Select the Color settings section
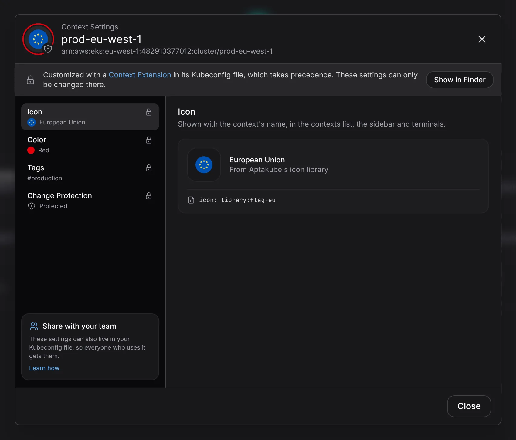This screenshot has width=516, height=440. tap(90, 145)
